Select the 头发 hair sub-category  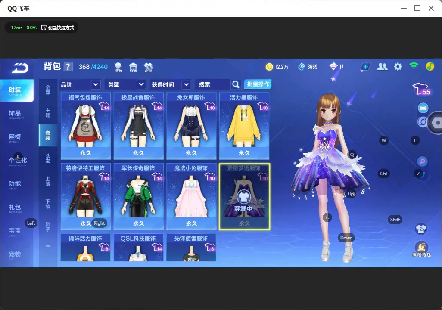(48, 158)
